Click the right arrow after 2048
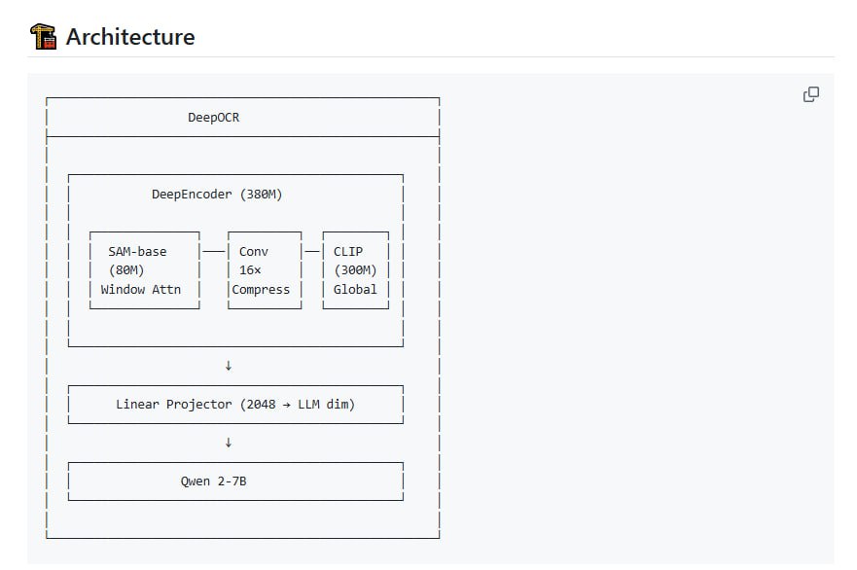This screenshot has height=570, width=857. (283, 404)
